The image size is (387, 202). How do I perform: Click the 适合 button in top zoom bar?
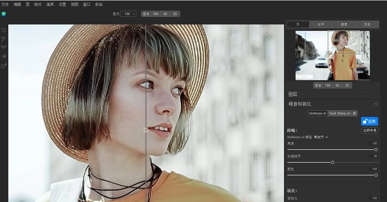pos(146,14)
